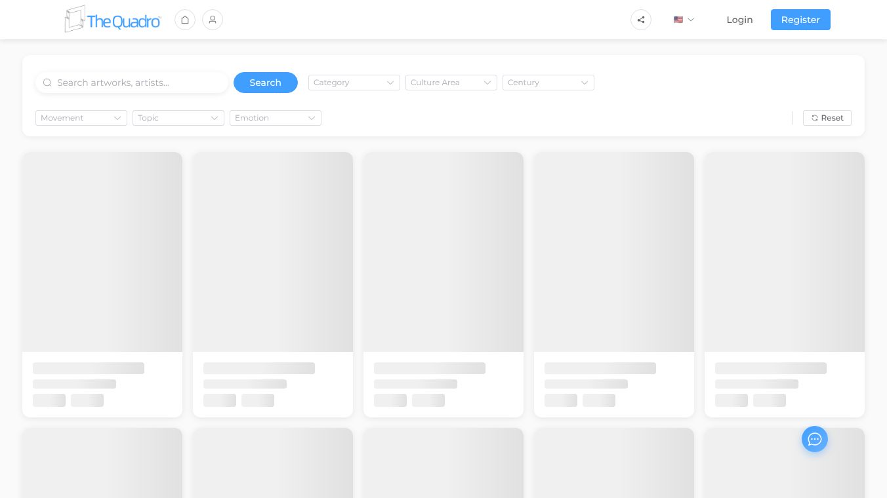Click the blue Search button
The height and width of the screenshot is (498, 887).
pos(266,83)
